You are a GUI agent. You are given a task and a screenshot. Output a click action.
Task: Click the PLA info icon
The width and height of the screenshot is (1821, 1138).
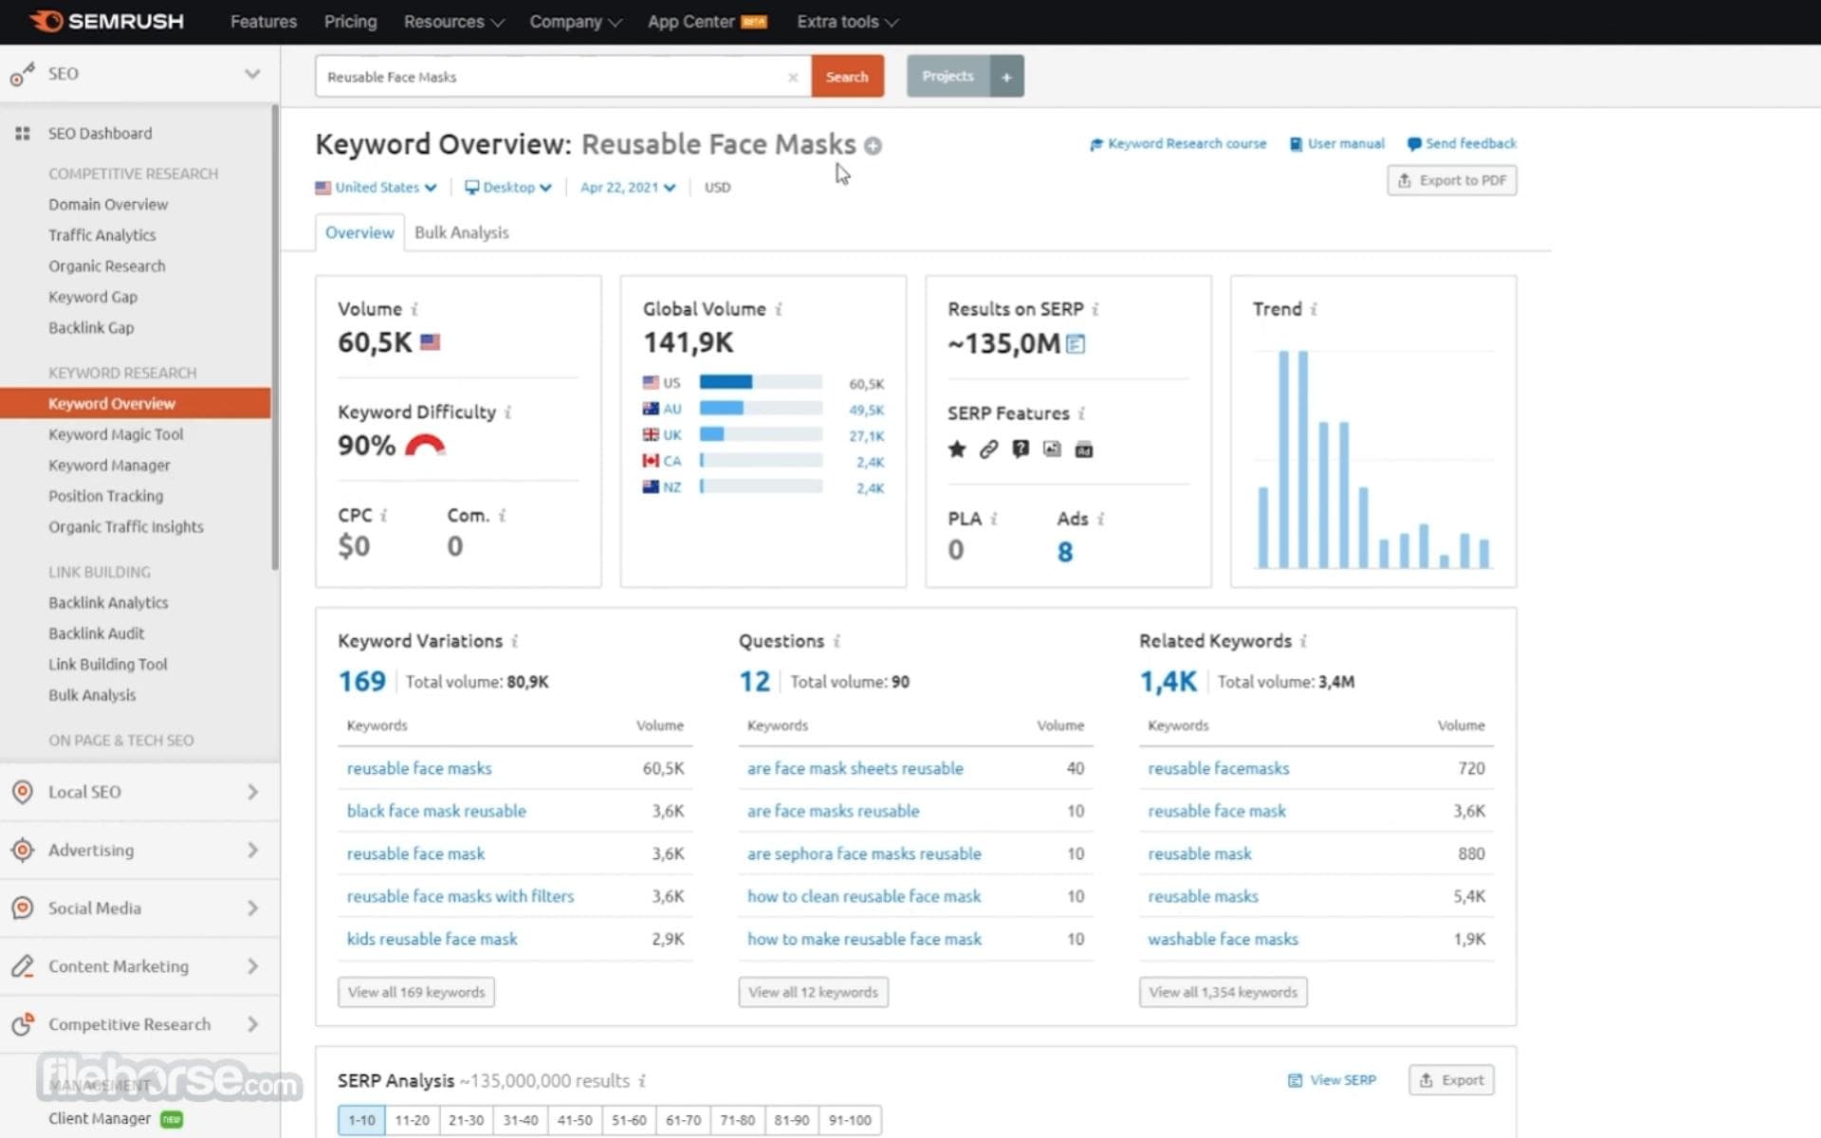tap(994, 519)
